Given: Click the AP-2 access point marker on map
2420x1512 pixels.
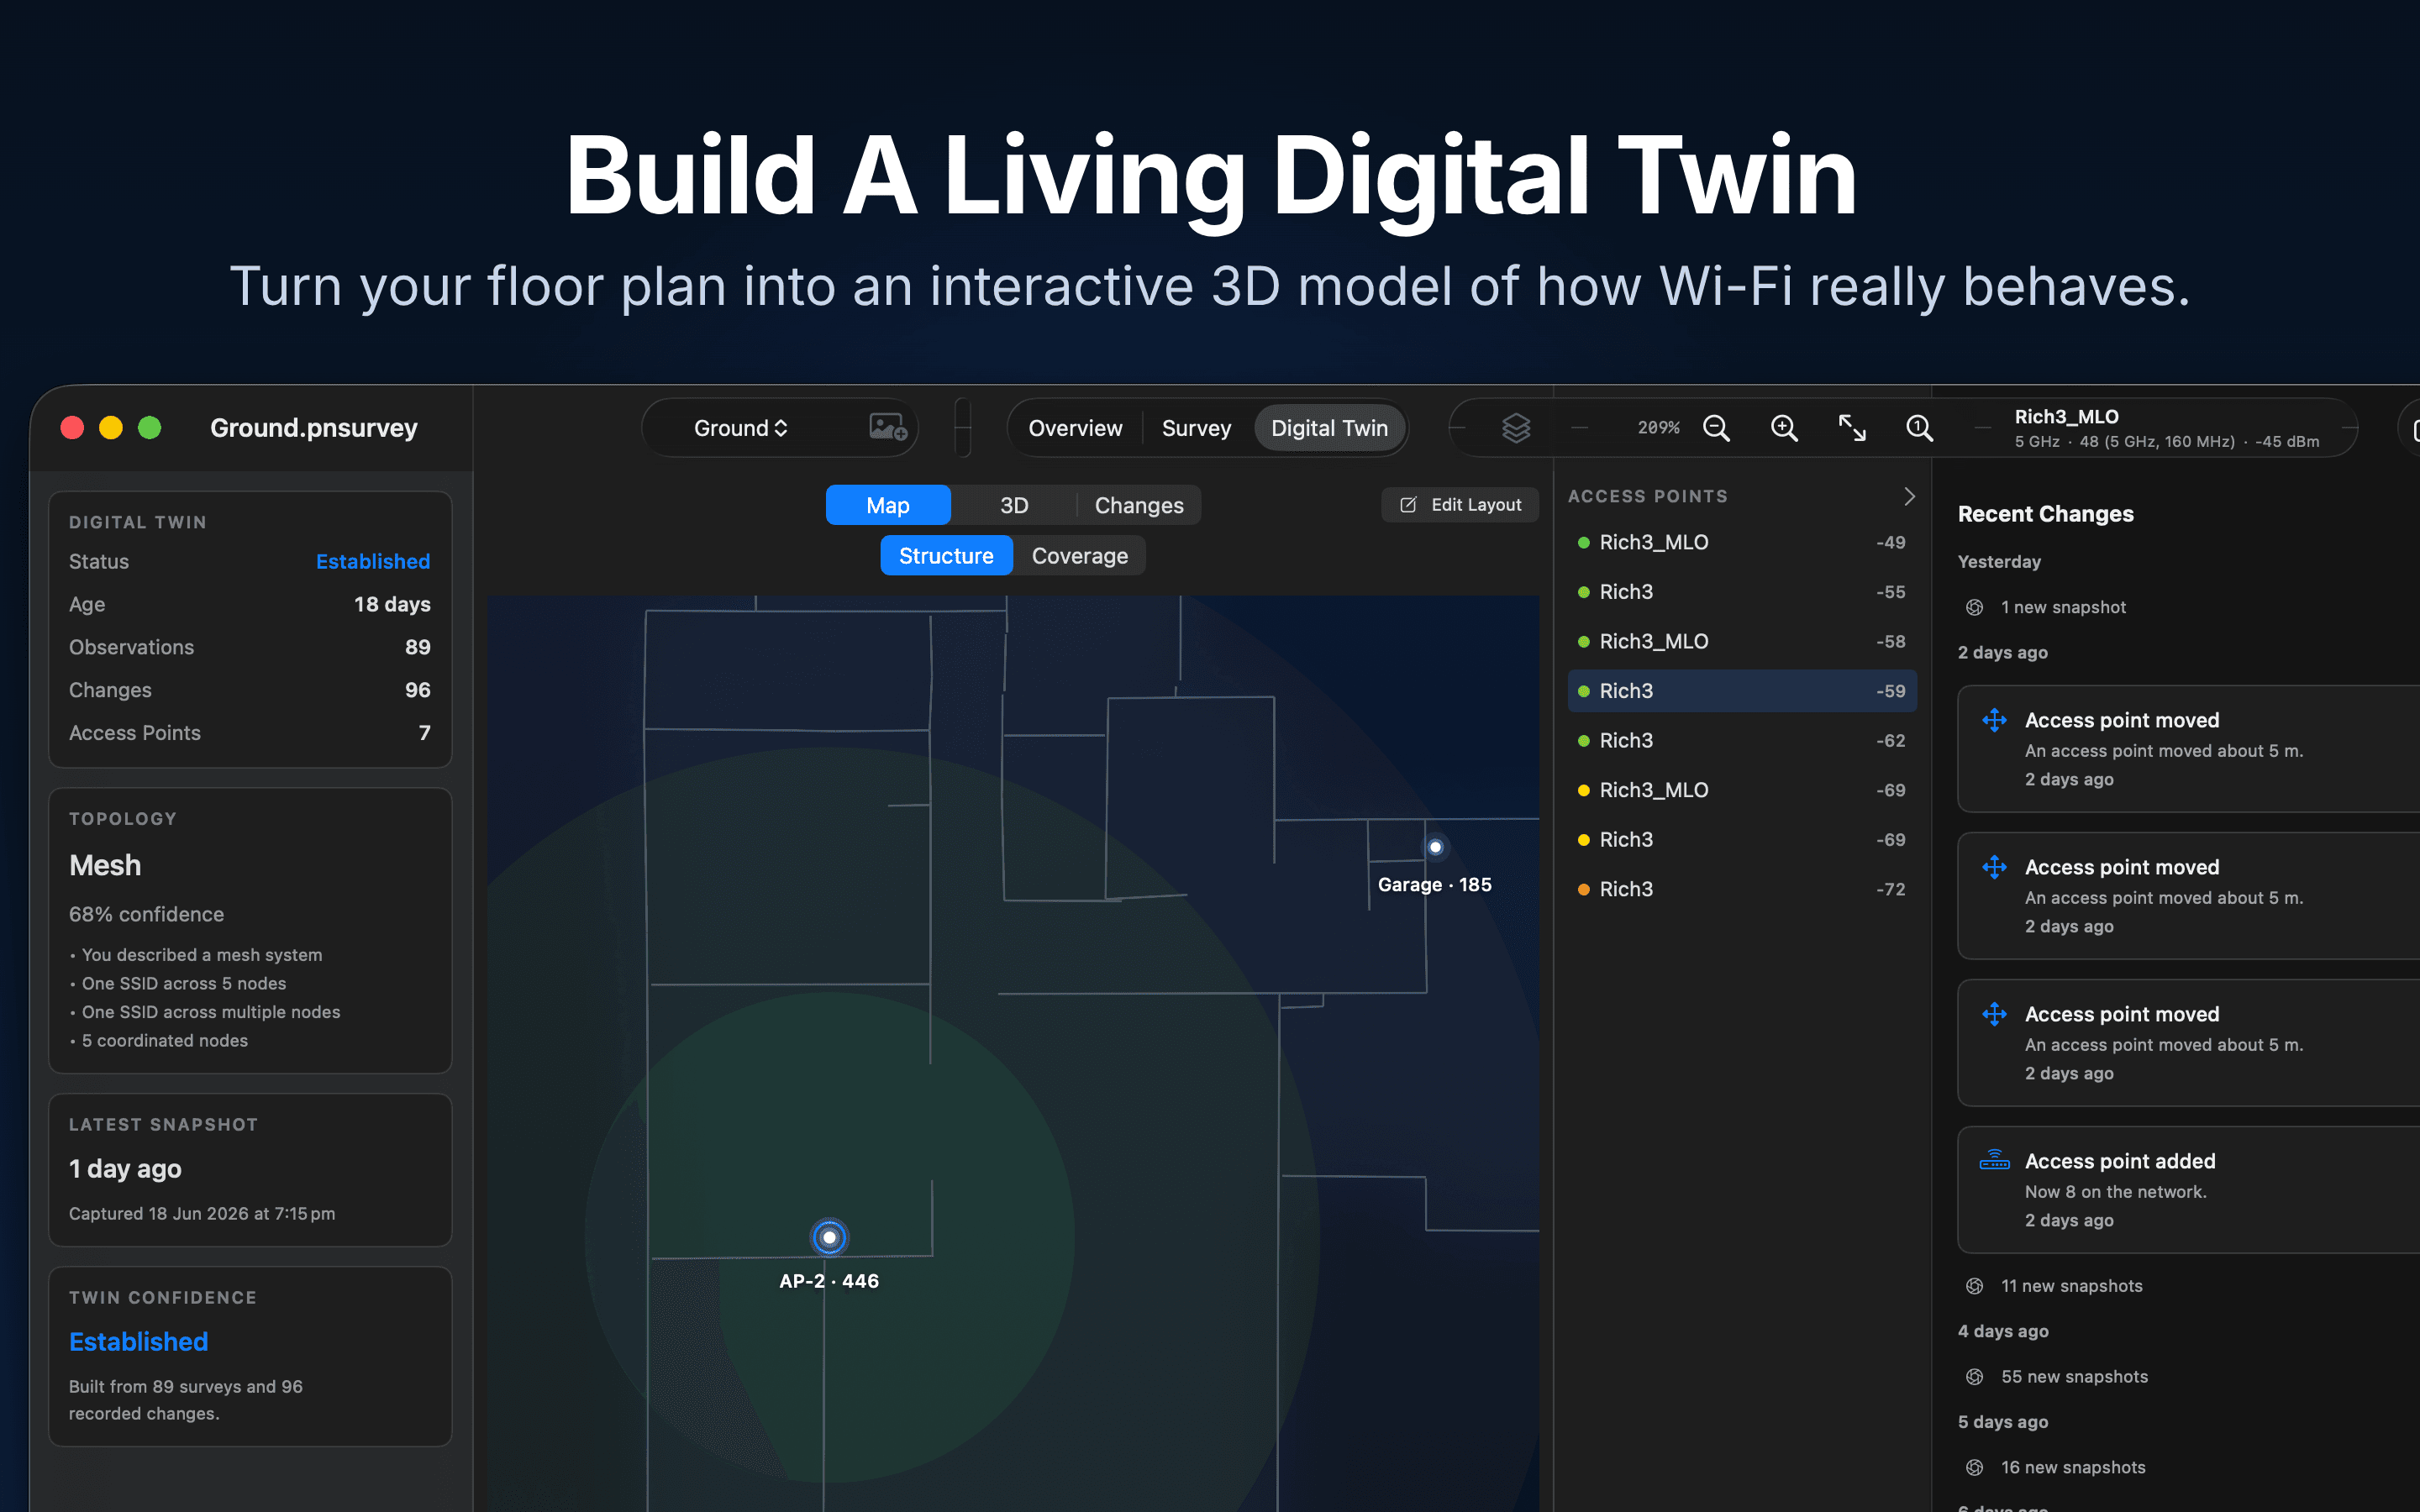Looking at the screenshot, I should [829, 1237].
